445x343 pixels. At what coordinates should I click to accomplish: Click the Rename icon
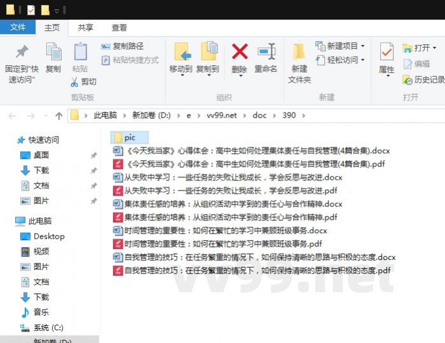(x=266, y=51)
